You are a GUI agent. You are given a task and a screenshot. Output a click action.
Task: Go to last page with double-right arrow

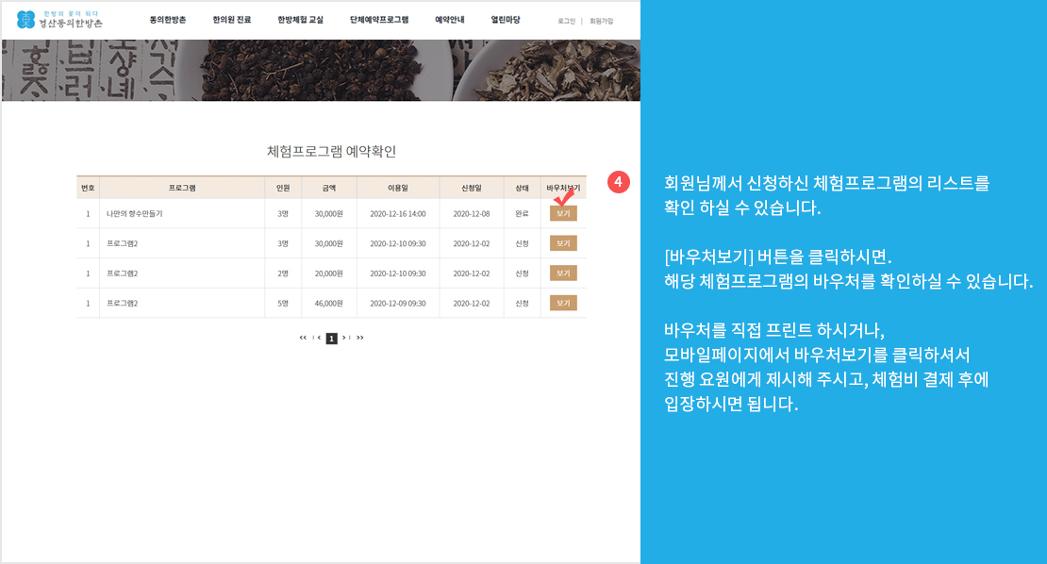pos(360,338)
